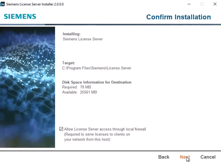221x162 pixels.
Task: Click the target path C:\Program Files\Siemens\License Server
Action: [x=96, y=68]
